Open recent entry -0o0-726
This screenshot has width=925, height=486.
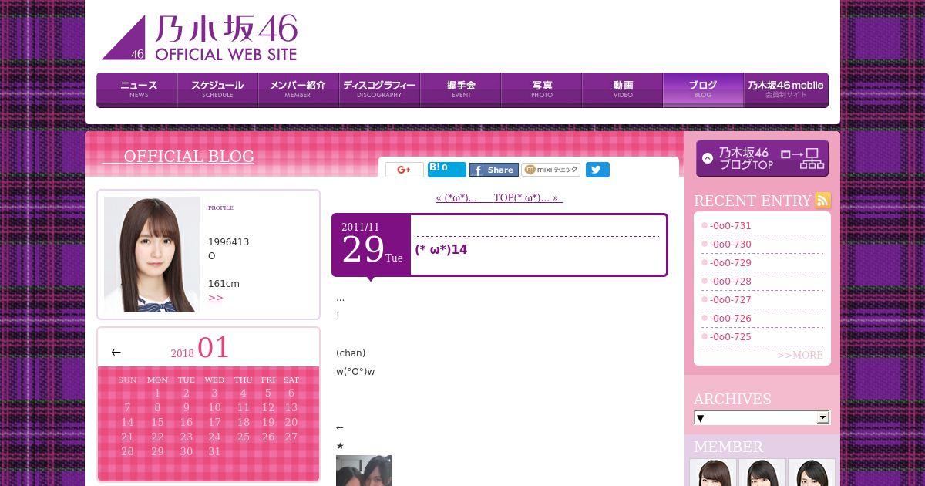pos(730,319)
